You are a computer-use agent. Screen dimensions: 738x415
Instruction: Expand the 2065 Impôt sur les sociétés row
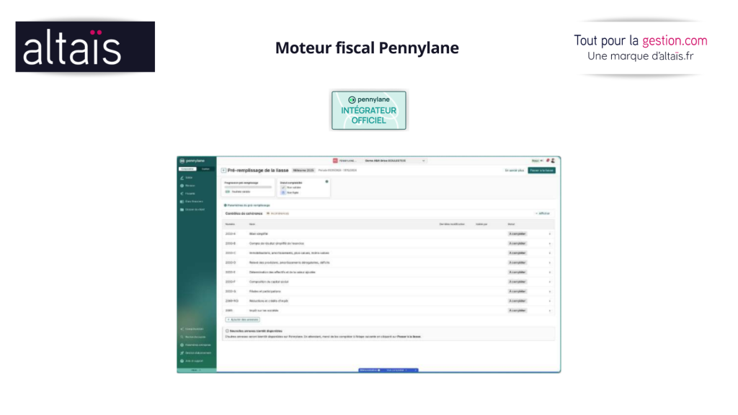tap(550, 311)
